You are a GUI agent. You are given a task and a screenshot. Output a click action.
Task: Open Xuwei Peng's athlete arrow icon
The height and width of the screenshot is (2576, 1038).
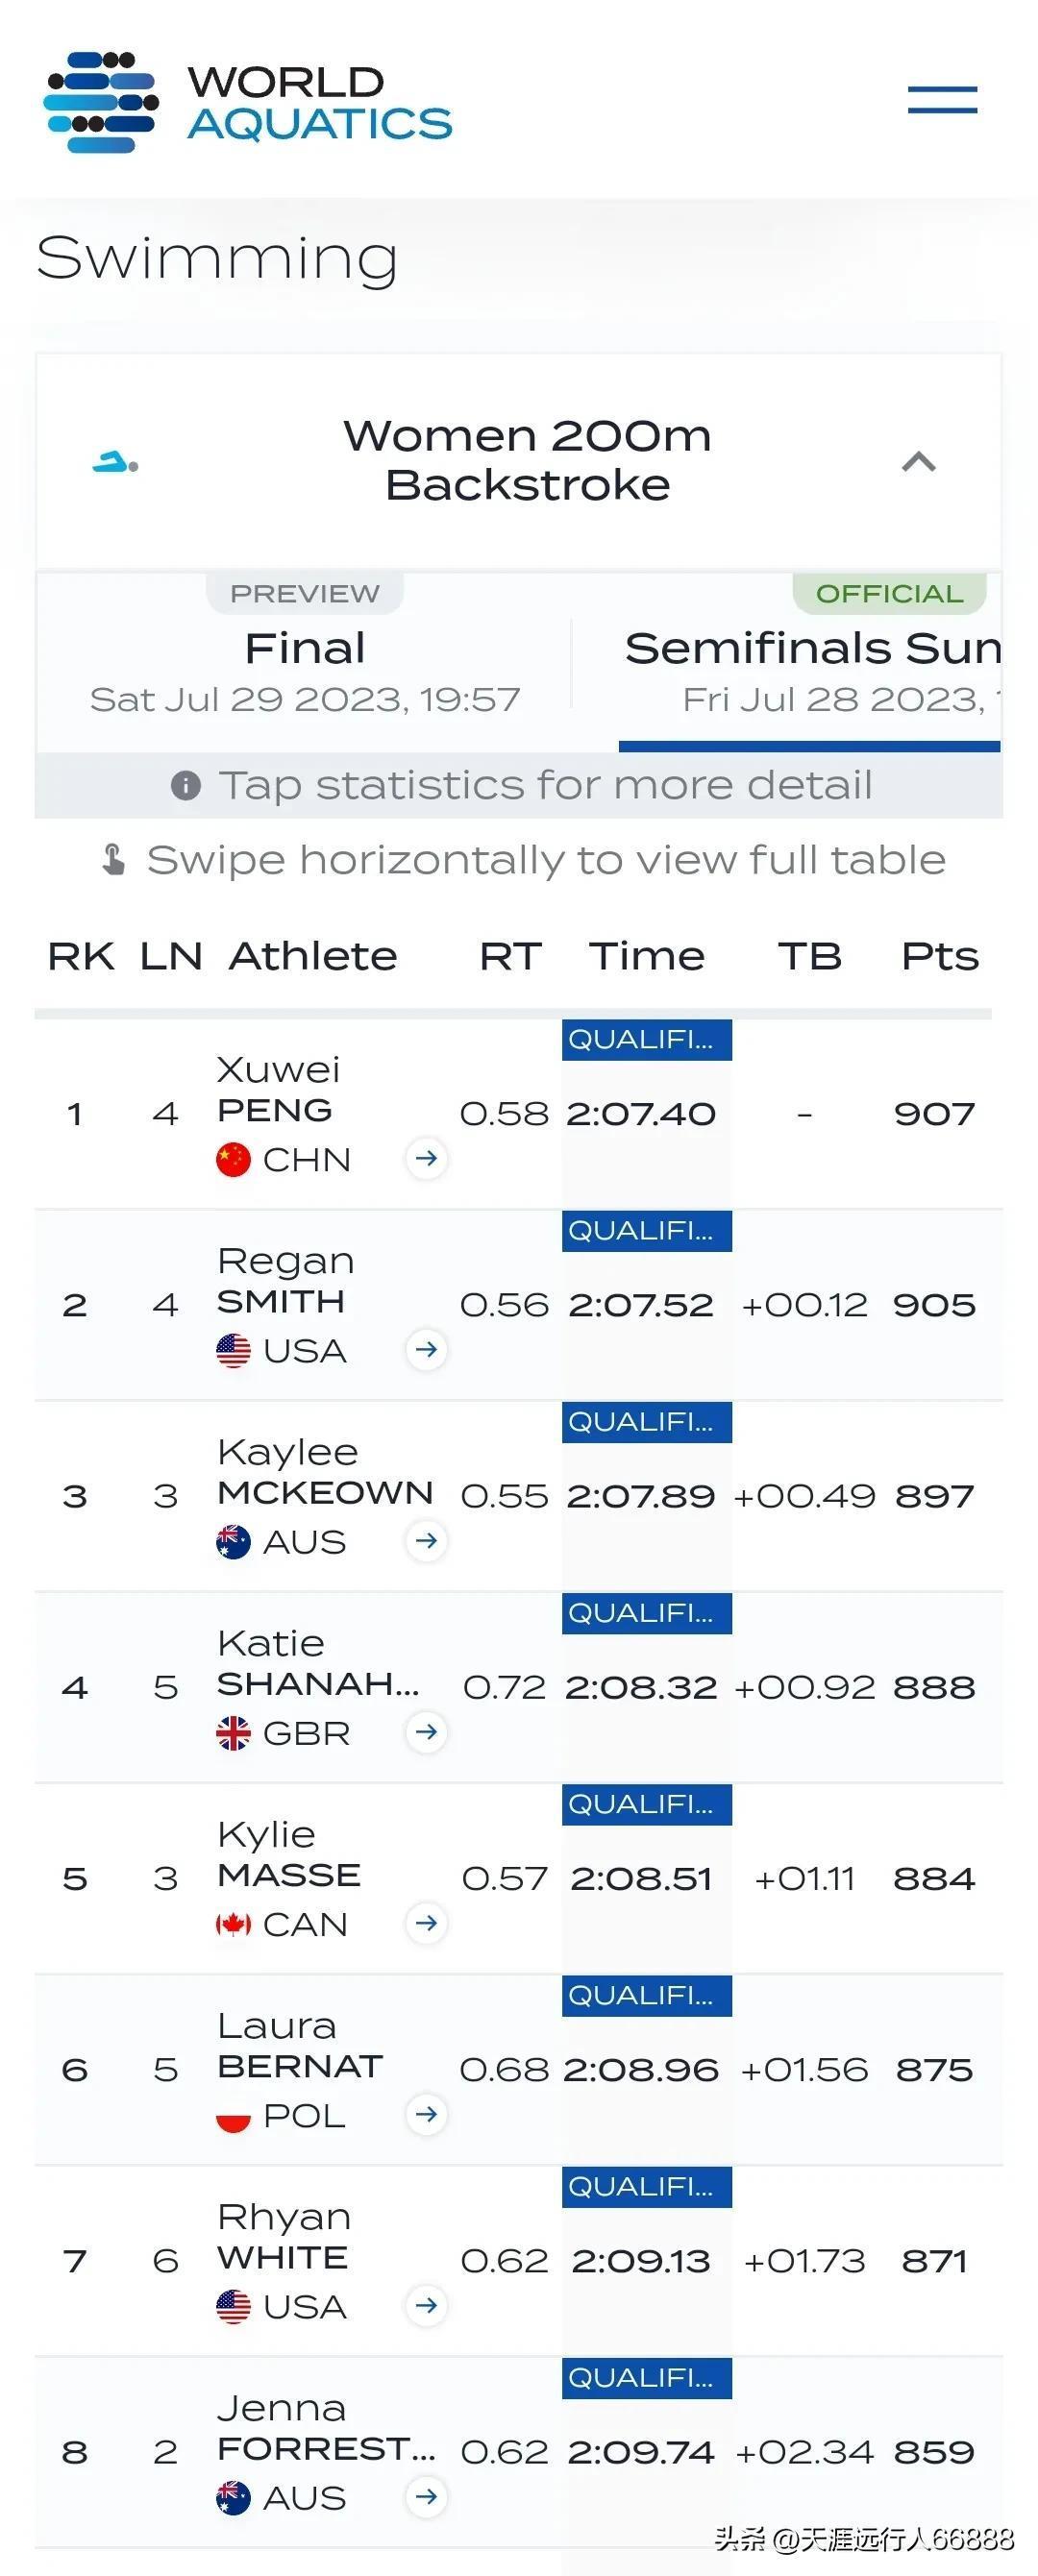tap(426, 1158)
